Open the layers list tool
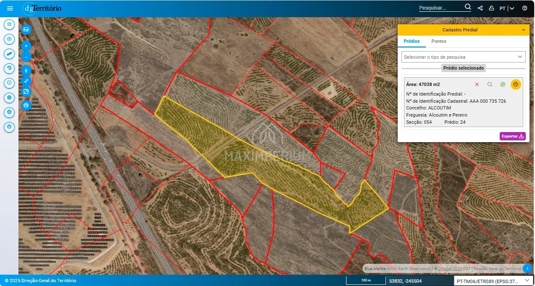Screen dimensions: 535x286 (x=9, y=25)
